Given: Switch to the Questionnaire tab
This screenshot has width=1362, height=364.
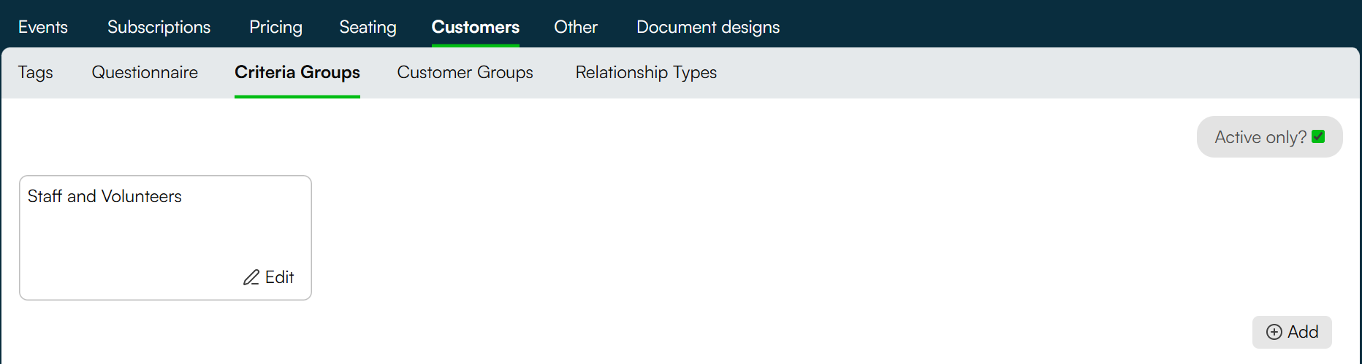Looking at the screenshot, I should 145,72.
